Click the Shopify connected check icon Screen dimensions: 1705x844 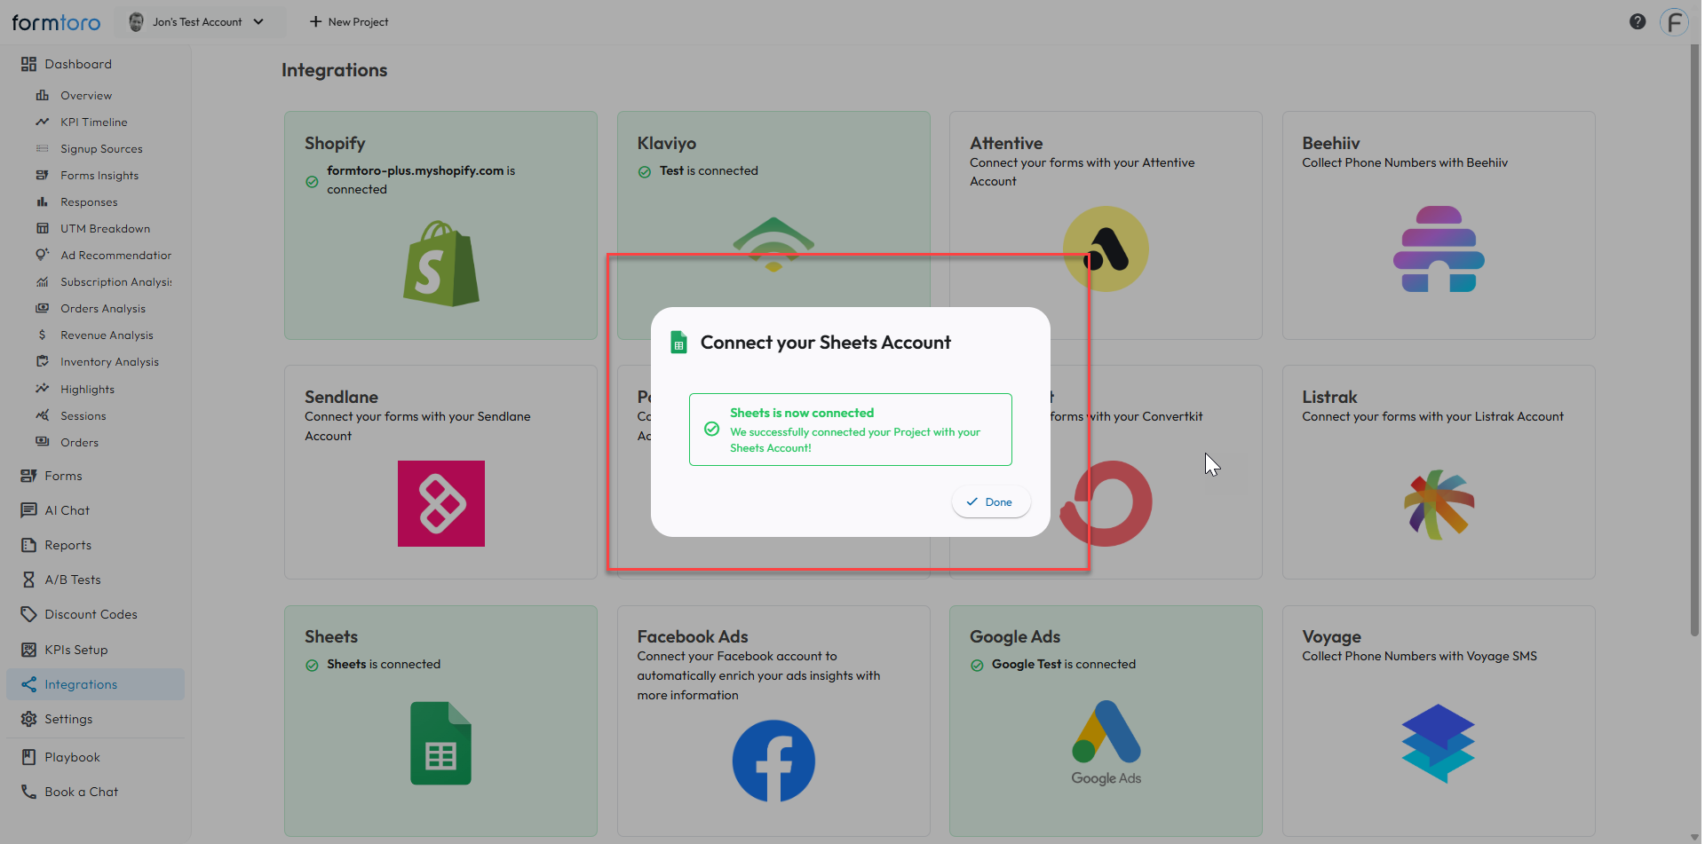tap(312, 181)
